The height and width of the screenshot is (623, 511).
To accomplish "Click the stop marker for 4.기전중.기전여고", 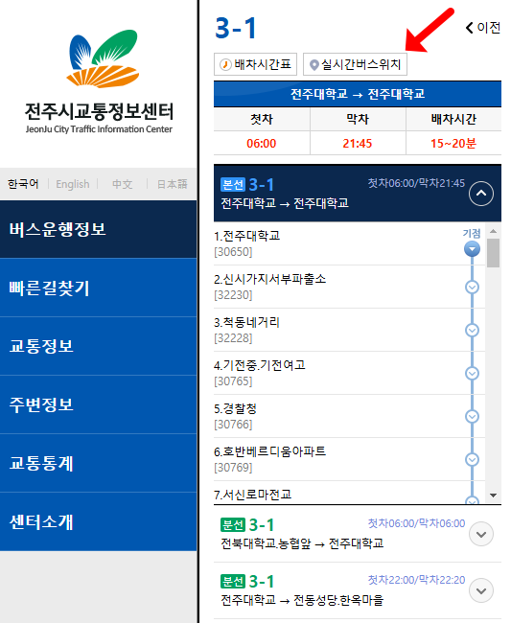I will [x=472, y=373].
